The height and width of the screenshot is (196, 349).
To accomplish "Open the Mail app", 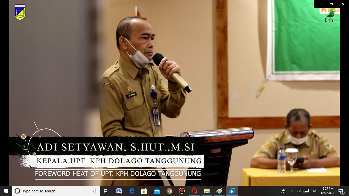I will (x=157, y=191).
